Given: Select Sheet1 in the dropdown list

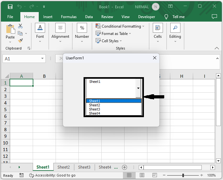Looking at the screenshot, I should (x=114, y=101).
